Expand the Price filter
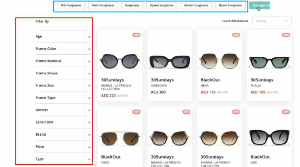Screen dimensions: 300x167 point(63,146)
